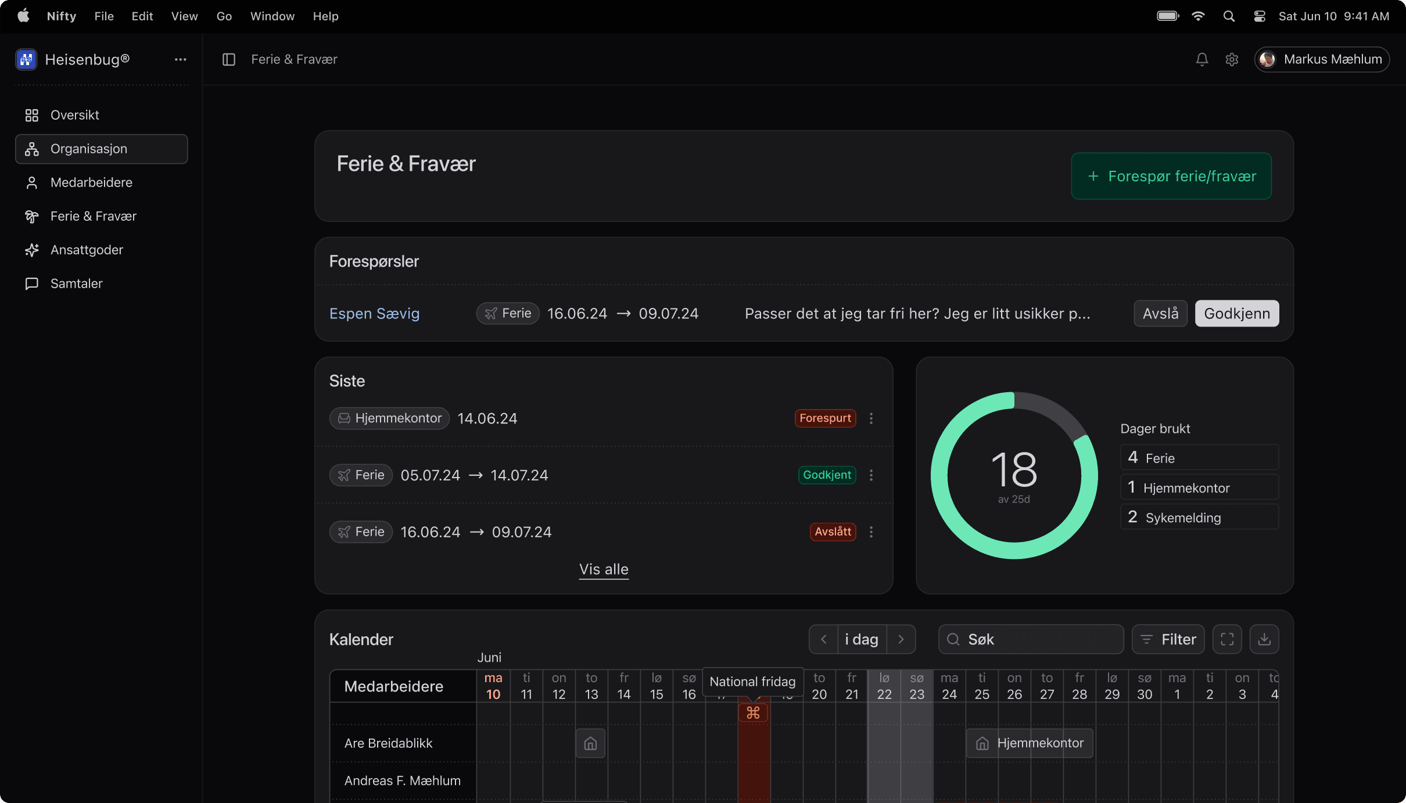Viewport: 1406px width, 803px height.
Task: Click the Oversikt sidebar icon
Action: 32,115
